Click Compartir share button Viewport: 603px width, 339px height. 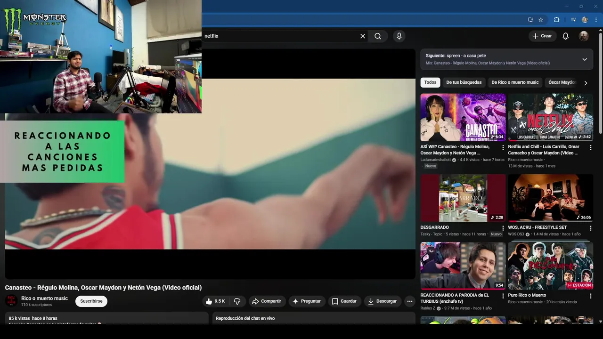click(x=267, y=301)
